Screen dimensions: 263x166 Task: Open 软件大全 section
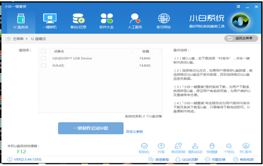(x=107, y=21)
